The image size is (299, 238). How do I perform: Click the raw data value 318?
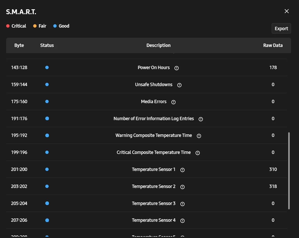tap(273, 186)
